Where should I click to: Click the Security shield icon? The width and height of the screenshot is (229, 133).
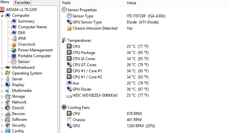8,125
